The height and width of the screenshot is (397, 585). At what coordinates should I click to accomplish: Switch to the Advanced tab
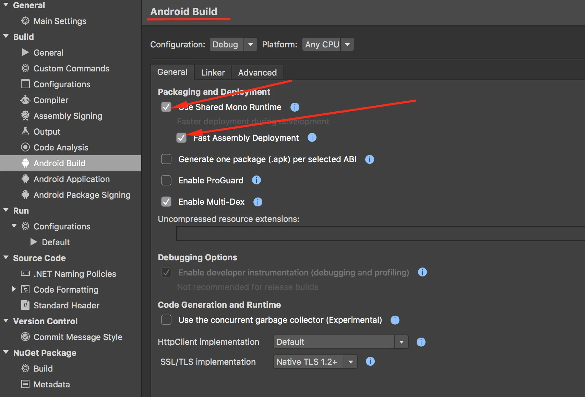point(257,72)
